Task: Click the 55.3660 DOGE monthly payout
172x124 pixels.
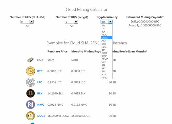Action: tap(81, 116)
